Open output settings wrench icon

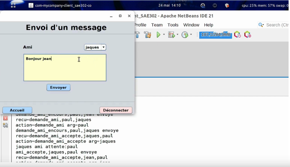point(5,125)
